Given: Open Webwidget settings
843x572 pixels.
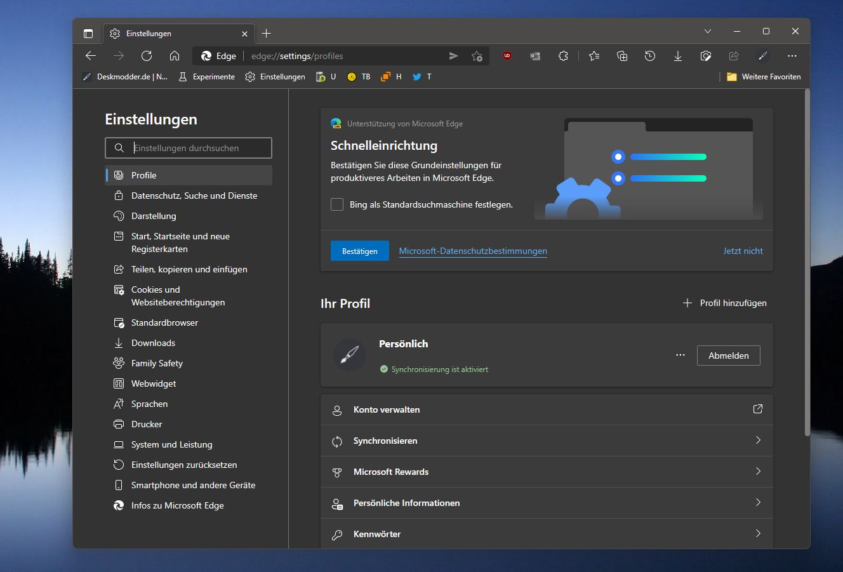Looking at the screenshot, I should coord(189,383).
